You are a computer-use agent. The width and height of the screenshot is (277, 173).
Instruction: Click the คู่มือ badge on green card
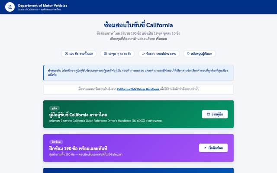55,108
